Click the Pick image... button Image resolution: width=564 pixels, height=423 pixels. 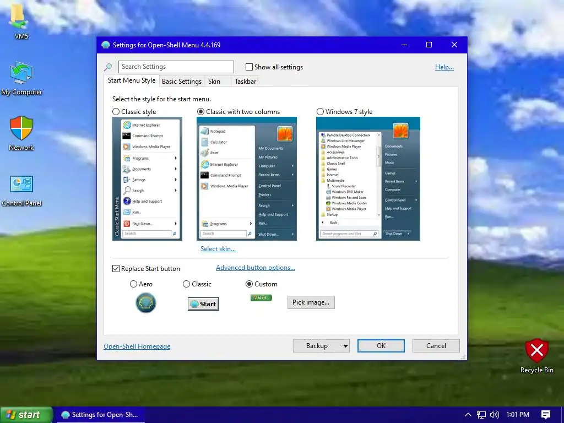[x=311, y=302]
